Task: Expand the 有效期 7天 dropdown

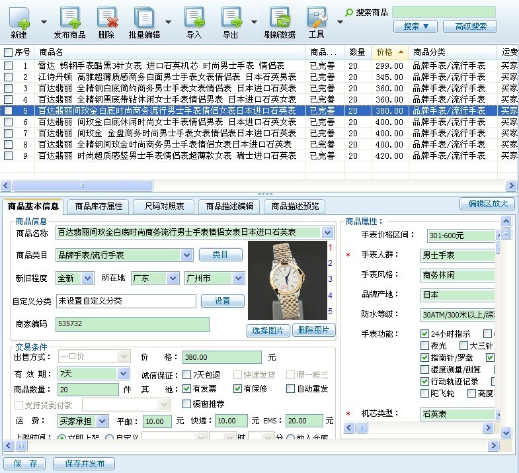Action: pyautogui.click(x=123, y=374)
